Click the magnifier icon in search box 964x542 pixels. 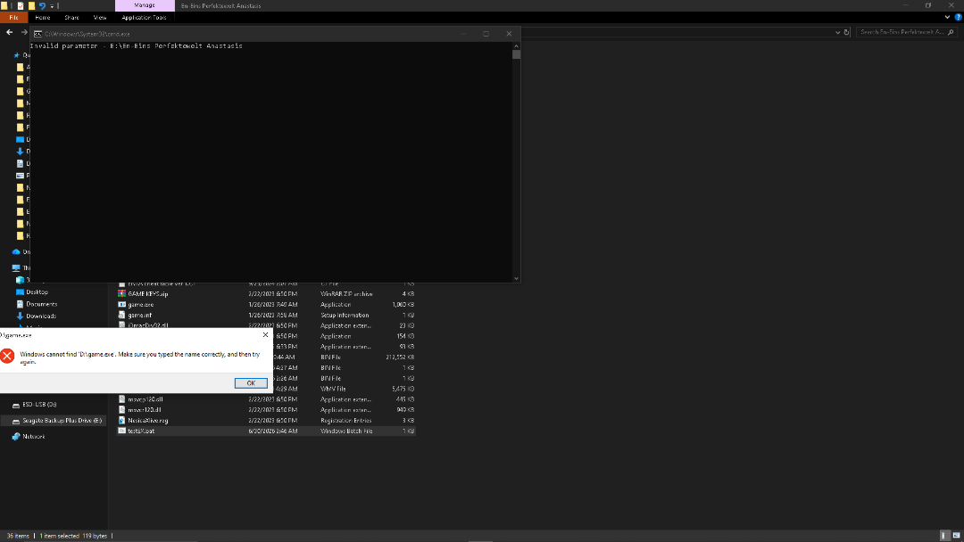pyautogui.click(x=951, y=32)
